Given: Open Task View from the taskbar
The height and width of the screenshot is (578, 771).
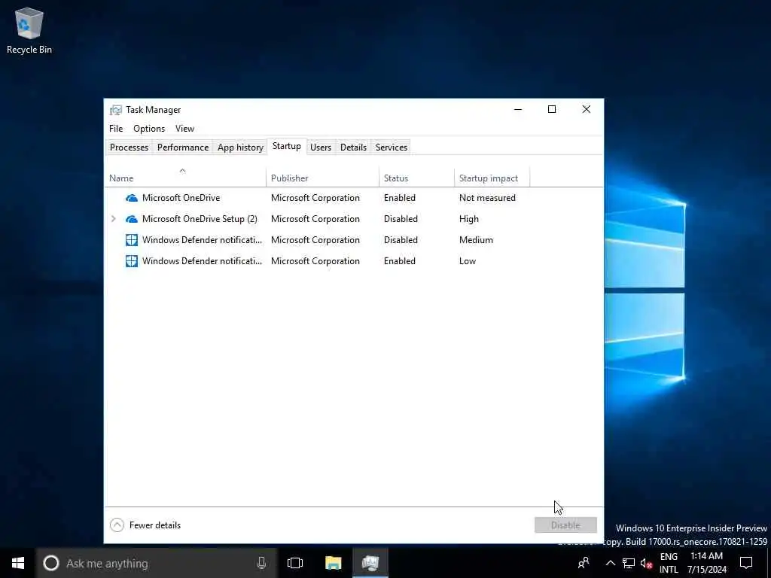Looking at the screenshot, I should (x=295, y=563).
